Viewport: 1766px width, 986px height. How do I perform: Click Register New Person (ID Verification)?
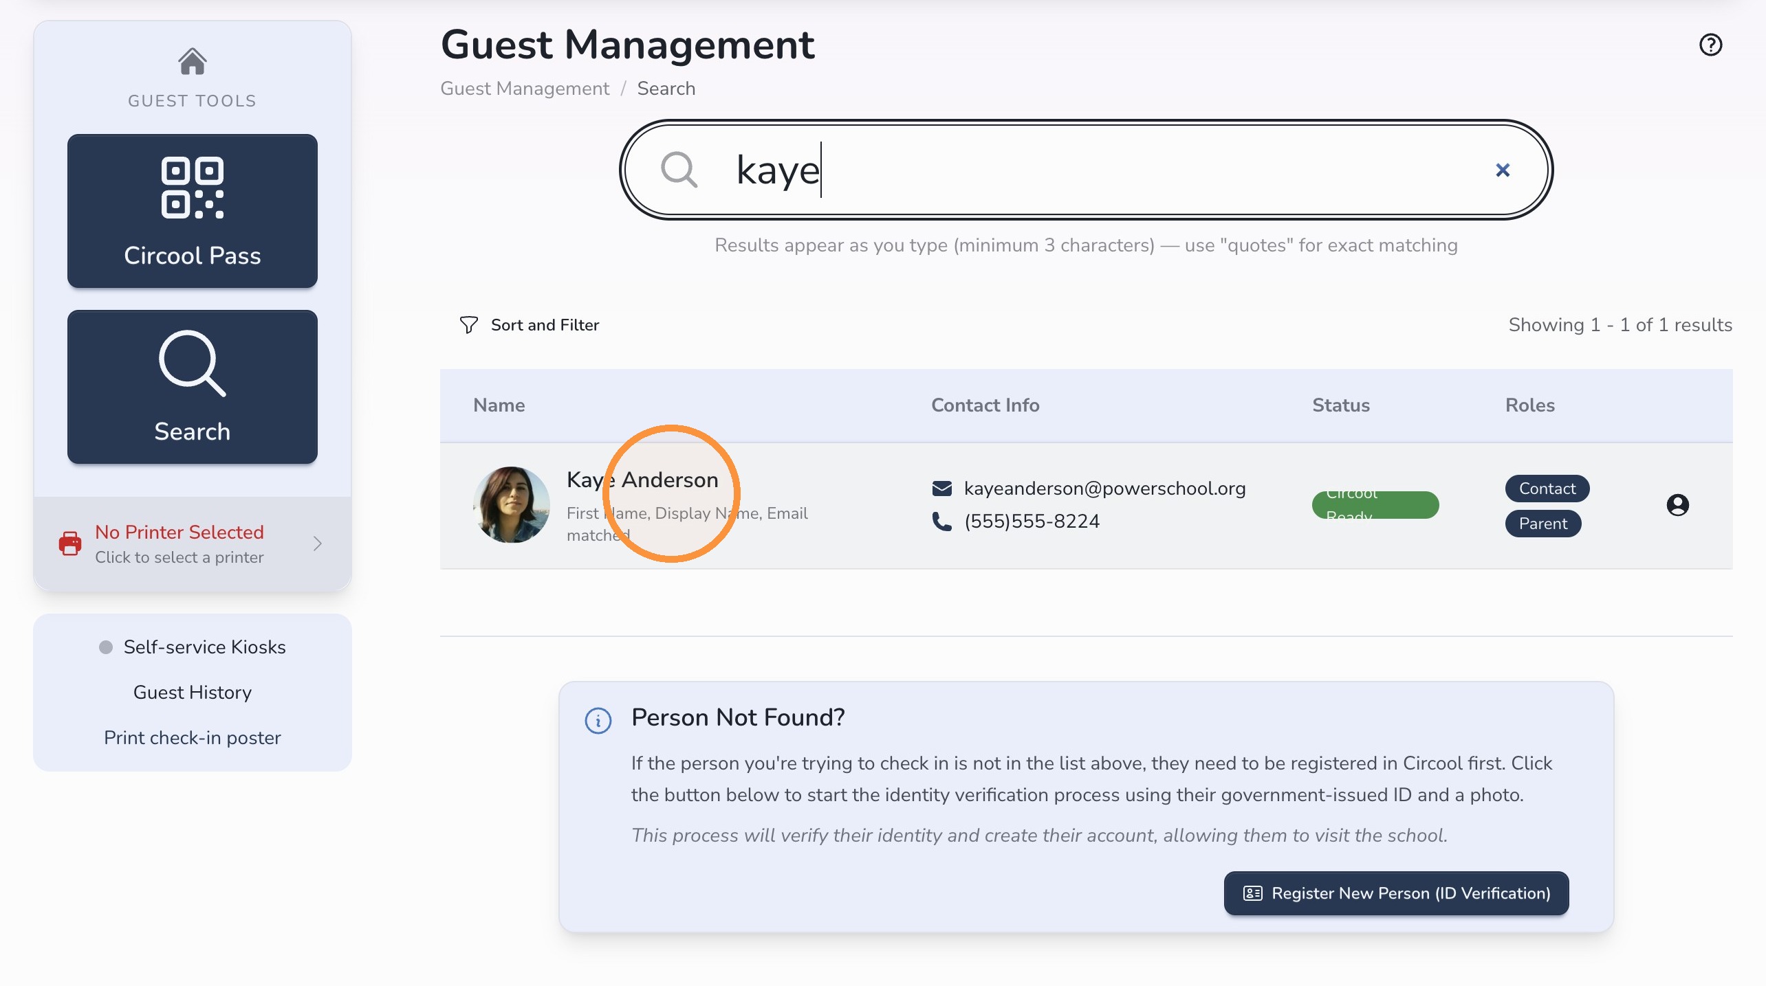click(x=1396, y=893)
